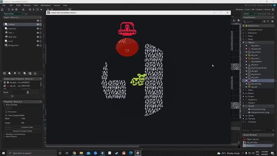Viewport: 277px width, 156px height.
Task: Toggle the Clear Display Buffer checkbox
Action: pos(6,115)
